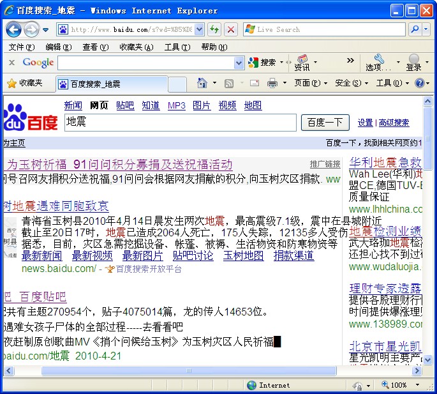Open the Google toolbar search box dropdown
This screenshot has width=437, height=394.
tap(239, 63)
